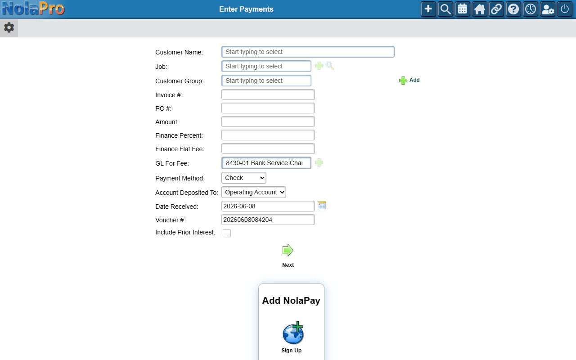Click the Account Deposited To: label
This screenshot has width=576, height=360.
[187, 193]
